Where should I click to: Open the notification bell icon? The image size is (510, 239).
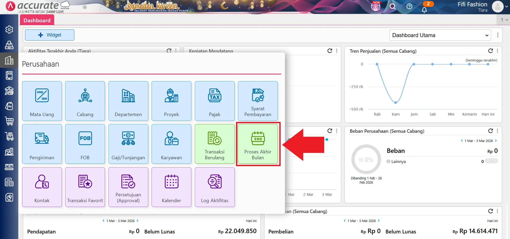click(424, 10)
